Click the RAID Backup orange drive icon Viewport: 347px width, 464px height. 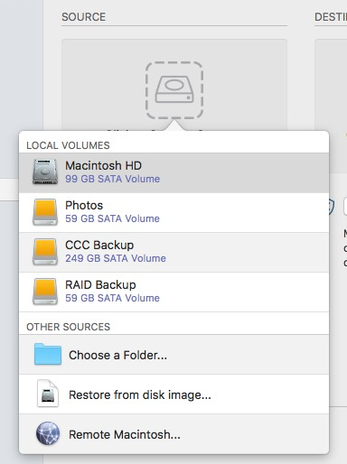pyautogui.click(x=45, y=292)
